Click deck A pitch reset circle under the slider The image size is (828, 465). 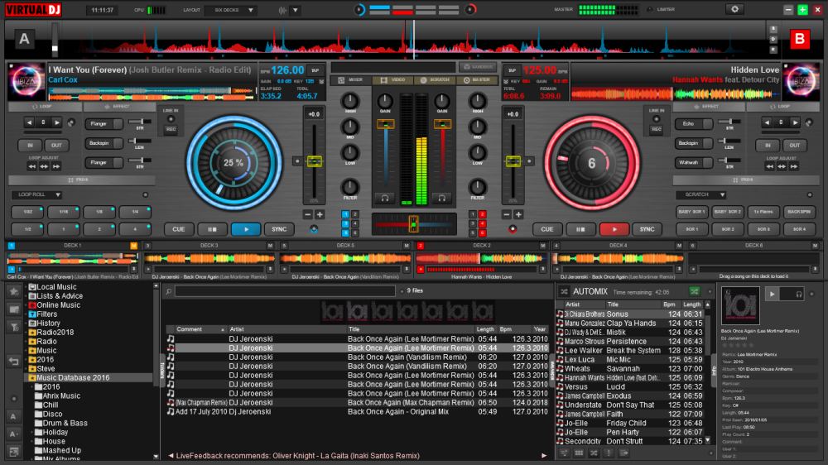[x=314, y=229]
